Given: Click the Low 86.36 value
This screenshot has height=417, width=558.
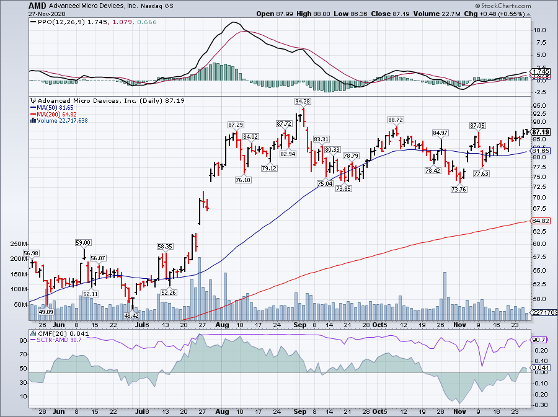Looking at the screenshot, I should [x=350, y=14].
